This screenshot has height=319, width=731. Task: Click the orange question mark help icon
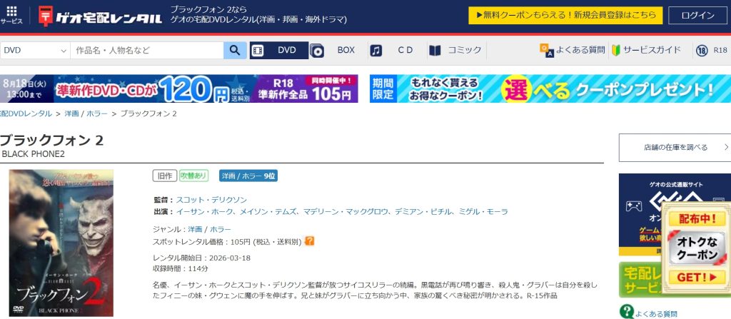coord(310,241)
